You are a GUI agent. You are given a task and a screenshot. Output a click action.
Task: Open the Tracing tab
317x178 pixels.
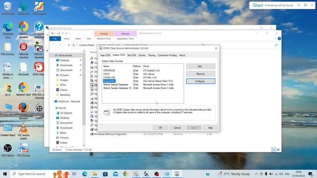coord(152,55)
